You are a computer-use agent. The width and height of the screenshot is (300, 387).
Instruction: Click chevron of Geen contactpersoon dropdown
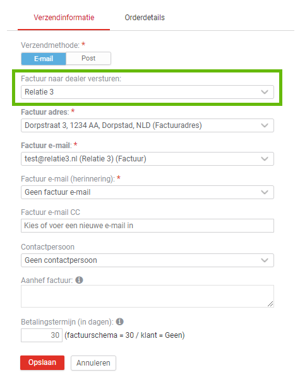[265, 260]
